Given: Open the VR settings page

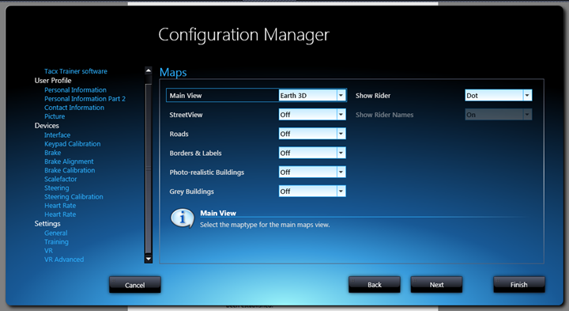Looking at the screenshot, I should (49, 251).
